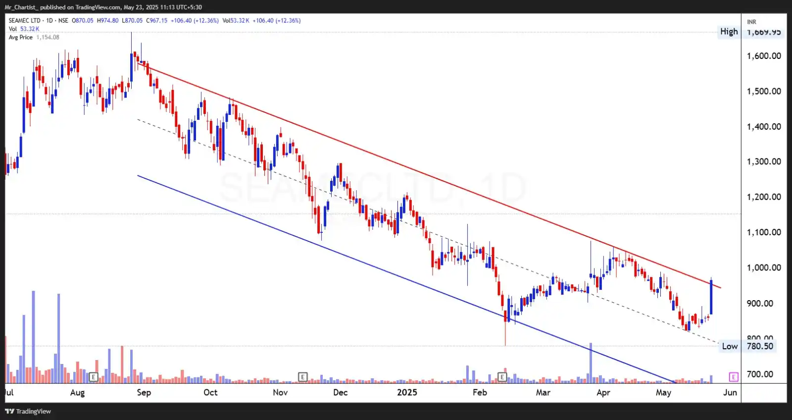Screen dimensions: 792x420
Task: Click the Nov label on time axis
Action: pos(280,393)
